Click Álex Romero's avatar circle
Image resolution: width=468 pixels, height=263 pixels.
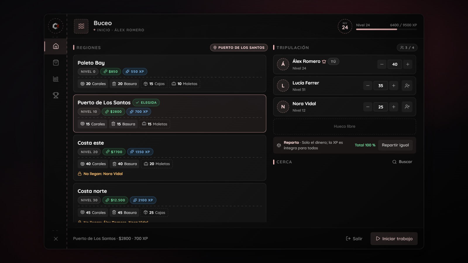point(283,64)
